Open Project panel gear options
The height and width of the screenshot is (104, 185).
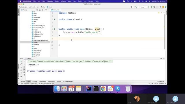pos(46,10)
